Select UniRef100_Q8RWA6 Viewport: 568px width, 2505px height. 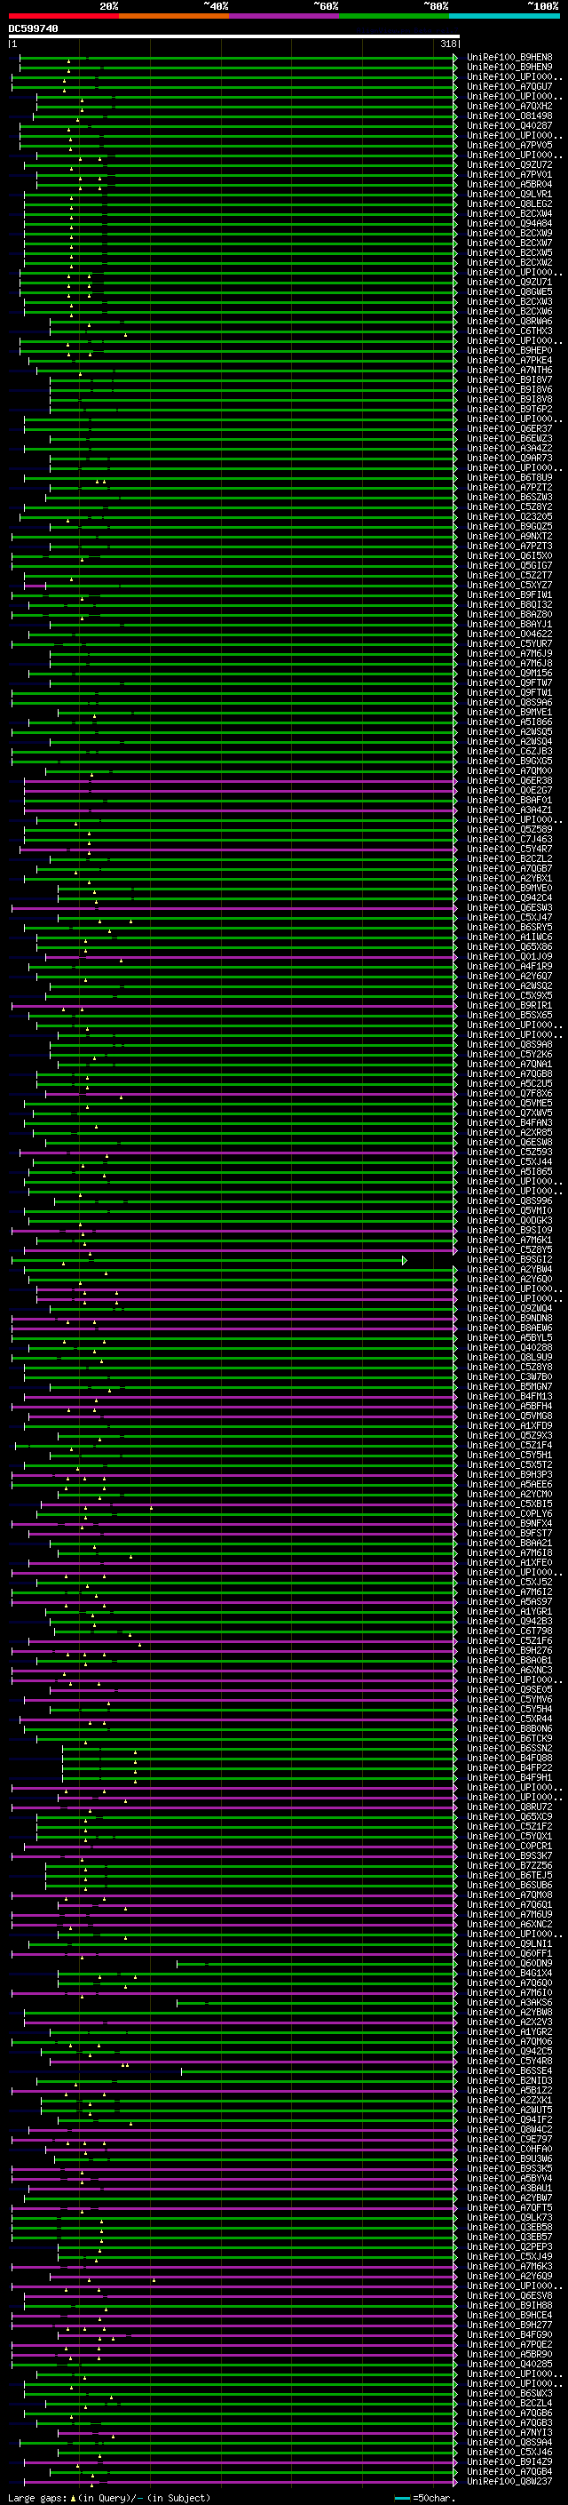509,321
